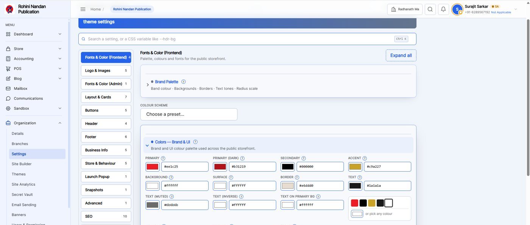Open the search magnifier in the header
Screen dimensions: 530x225
pos(430,9)
